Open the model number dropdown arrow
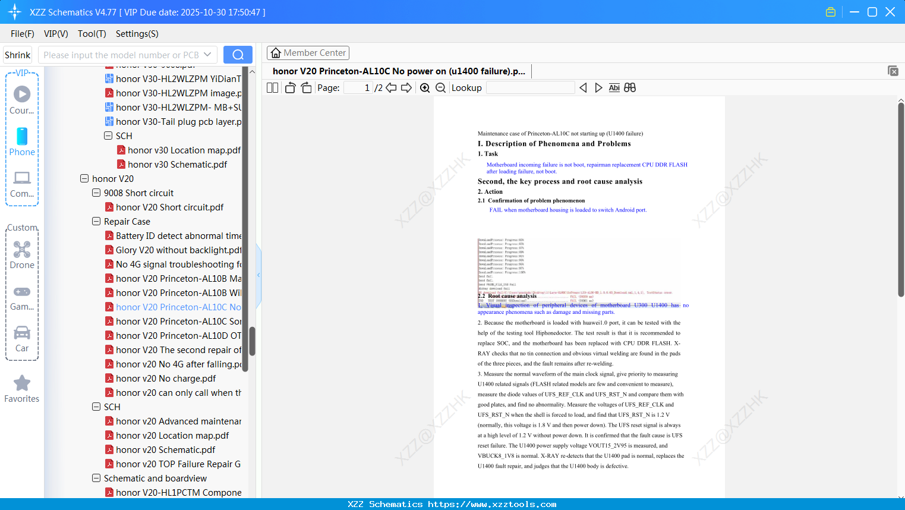This screenshot has height=510, width=905. pos(207,55)
